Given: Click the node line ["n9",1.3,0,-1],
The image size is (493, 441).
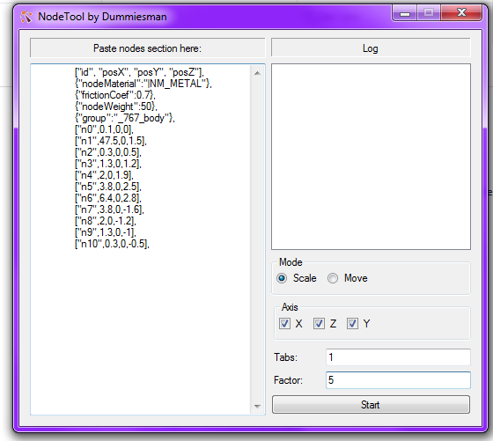Looking at the screenshot, I should 106,232.
